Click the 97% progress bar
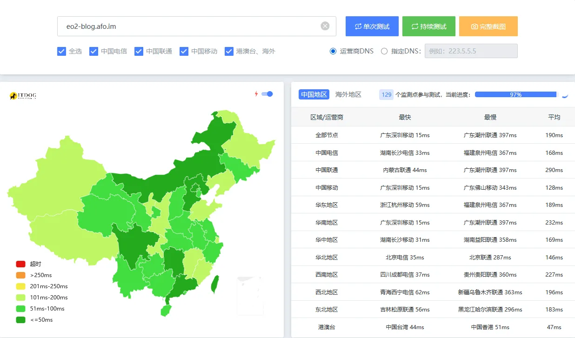This screenshot has width=575, height=338. tap(515, 94)
